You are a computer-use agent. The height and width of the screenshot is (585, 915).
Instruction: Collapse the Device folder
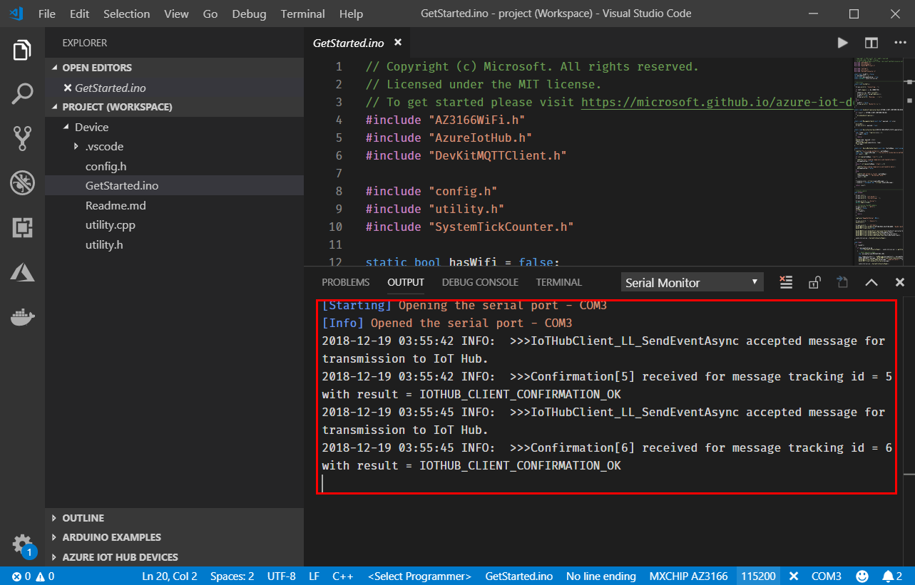pyautogui.click(x=174, y=127)
